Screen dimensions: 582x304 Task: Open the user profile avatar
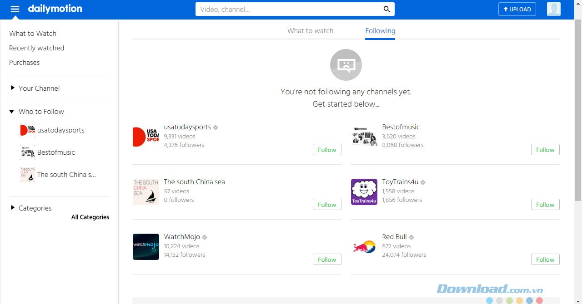pyautogui.click(x=553, y=9)
